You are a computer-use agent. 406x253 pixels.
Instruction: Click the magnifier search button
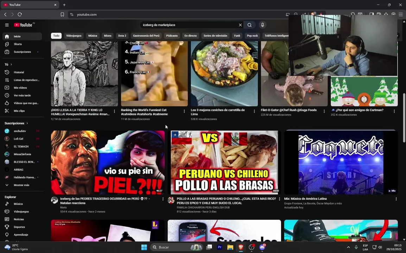click(x=249, y=25)
